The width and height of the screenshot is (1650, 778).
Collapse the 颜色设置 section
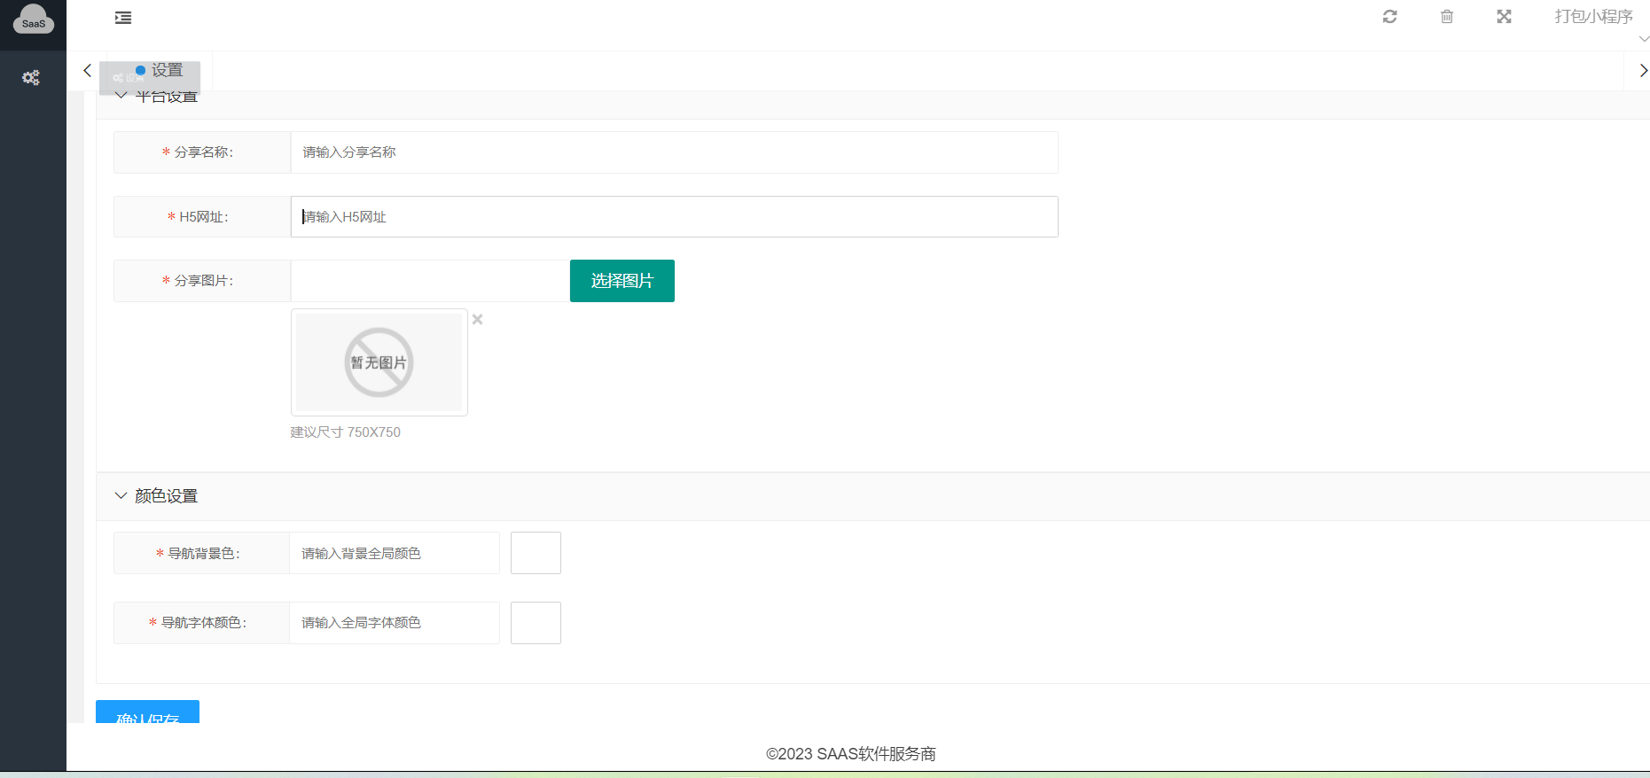(x=121, y=496)
